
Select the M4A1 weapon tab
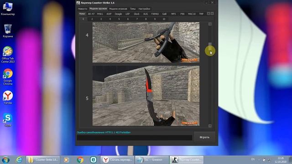tap(100, 14)
